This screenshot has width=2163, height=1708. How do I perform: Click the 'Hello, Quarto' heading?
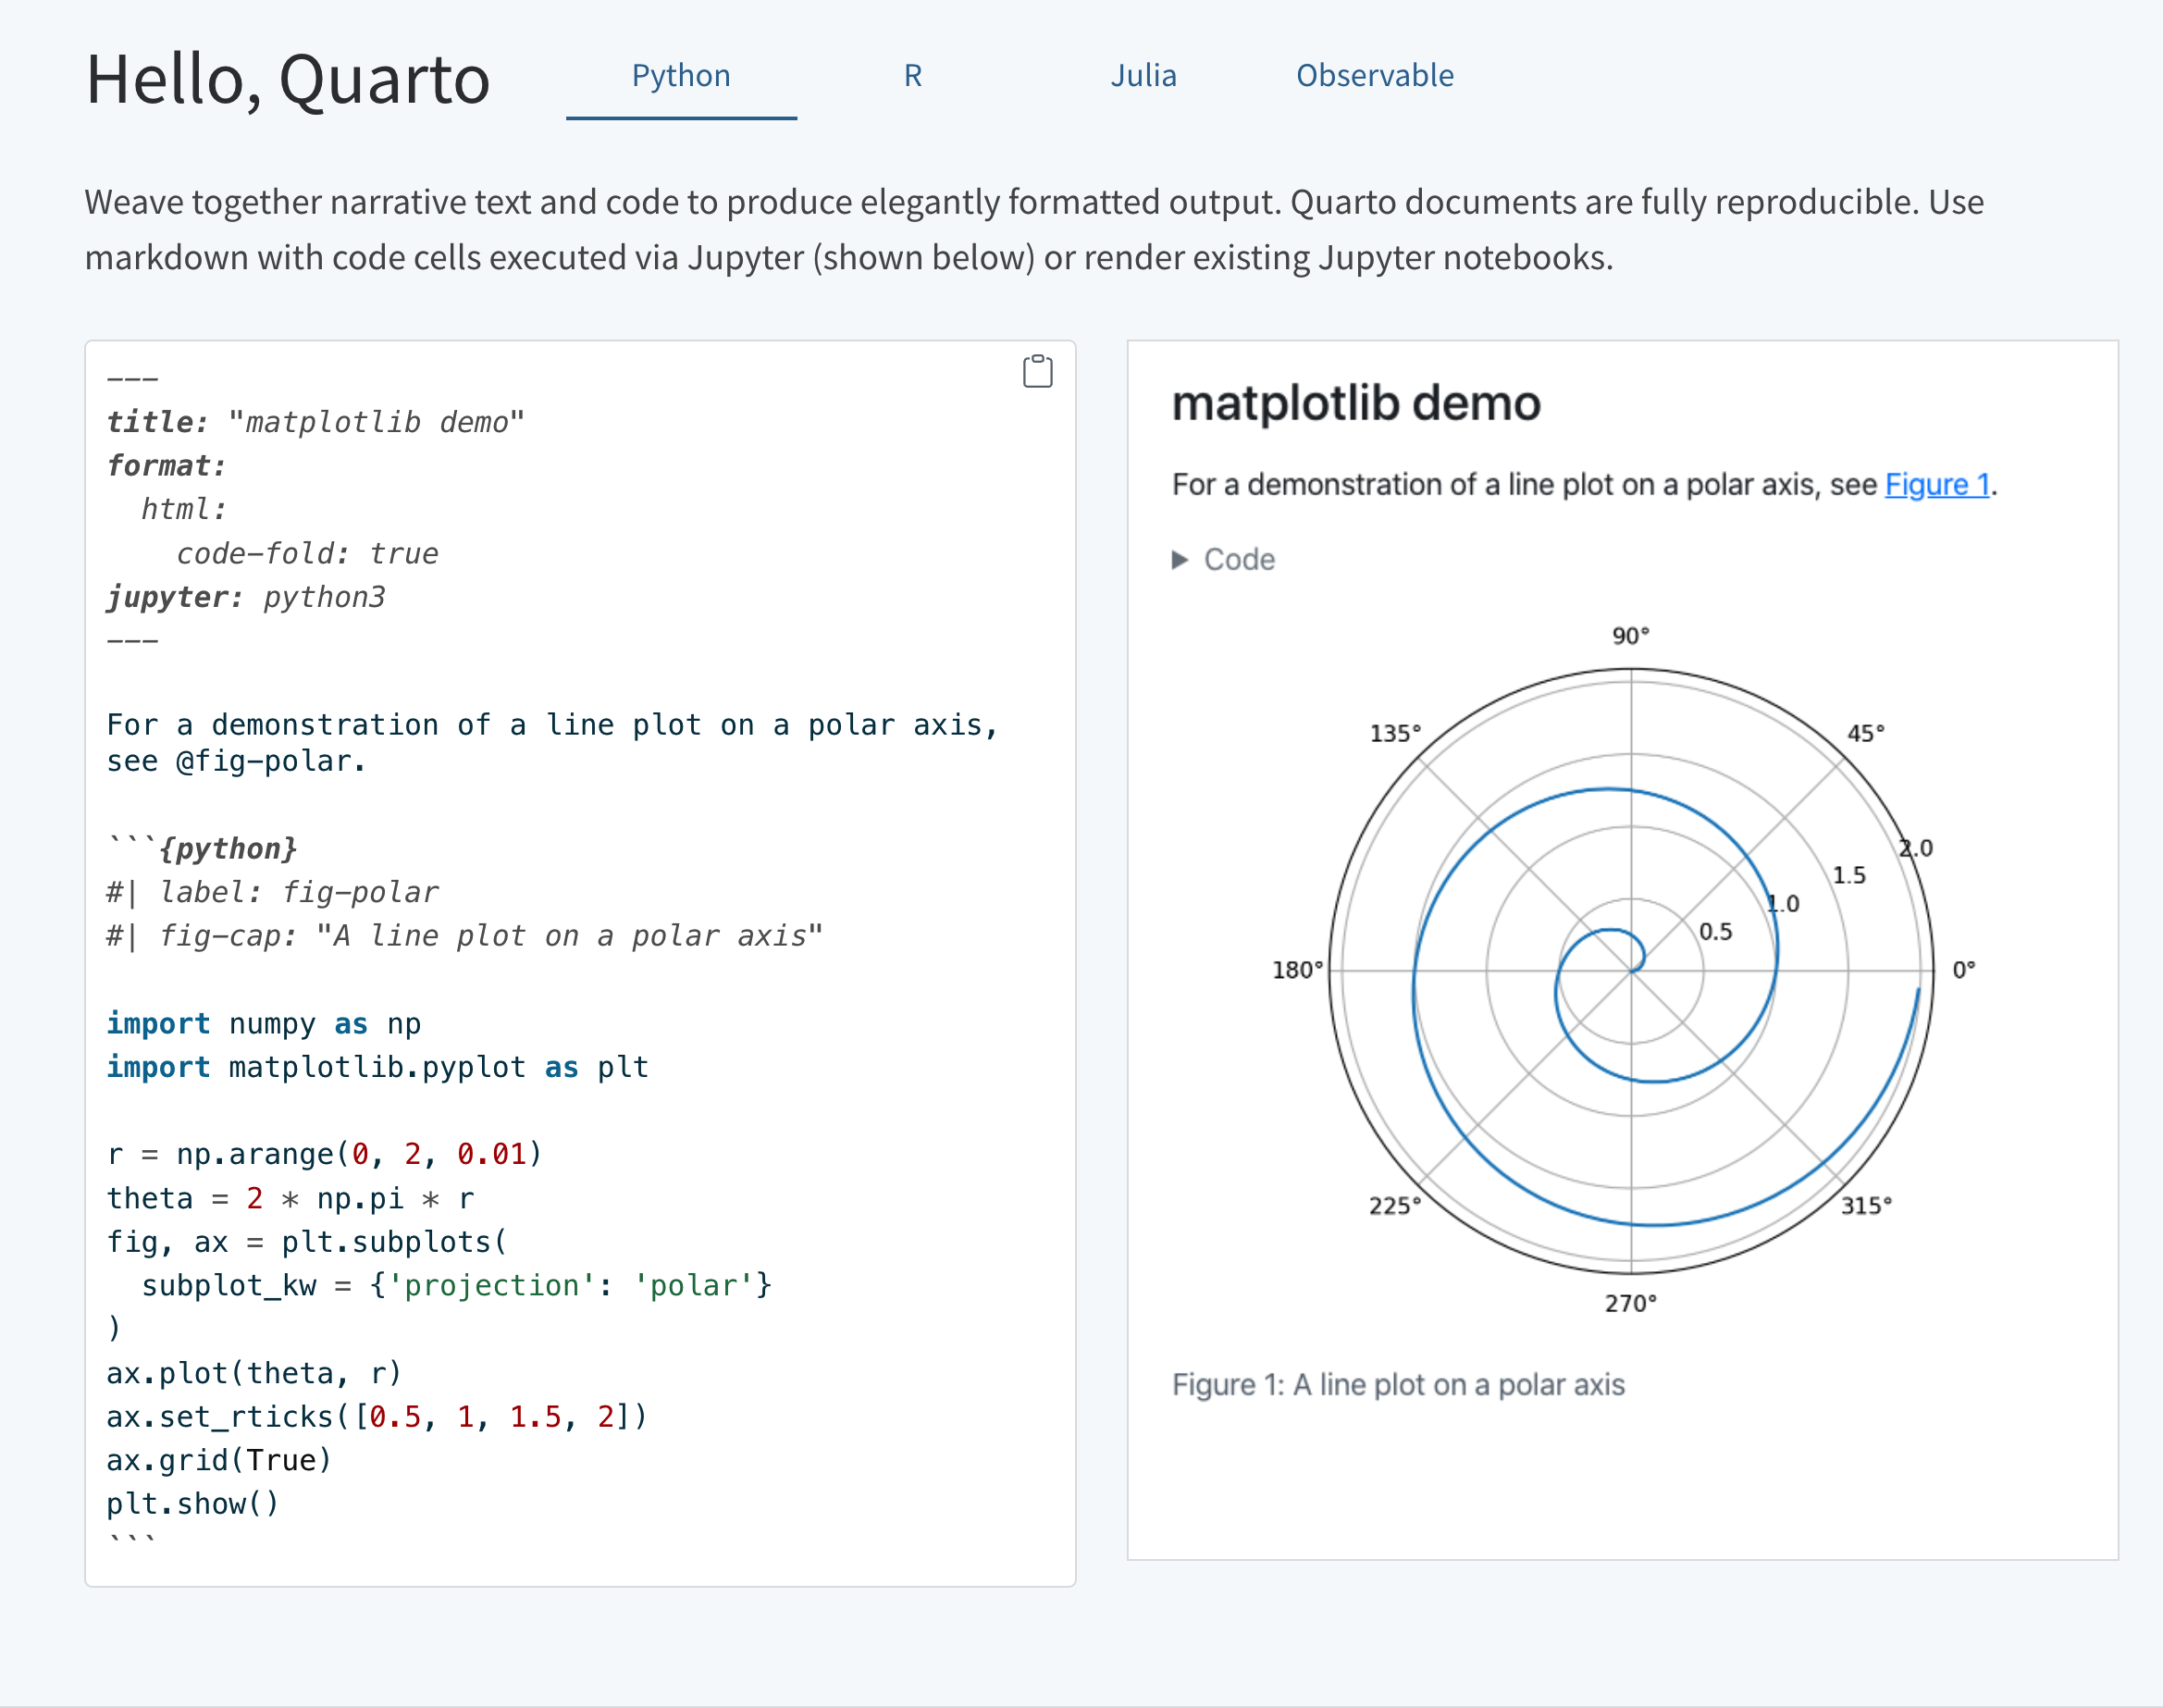[288, 79]
